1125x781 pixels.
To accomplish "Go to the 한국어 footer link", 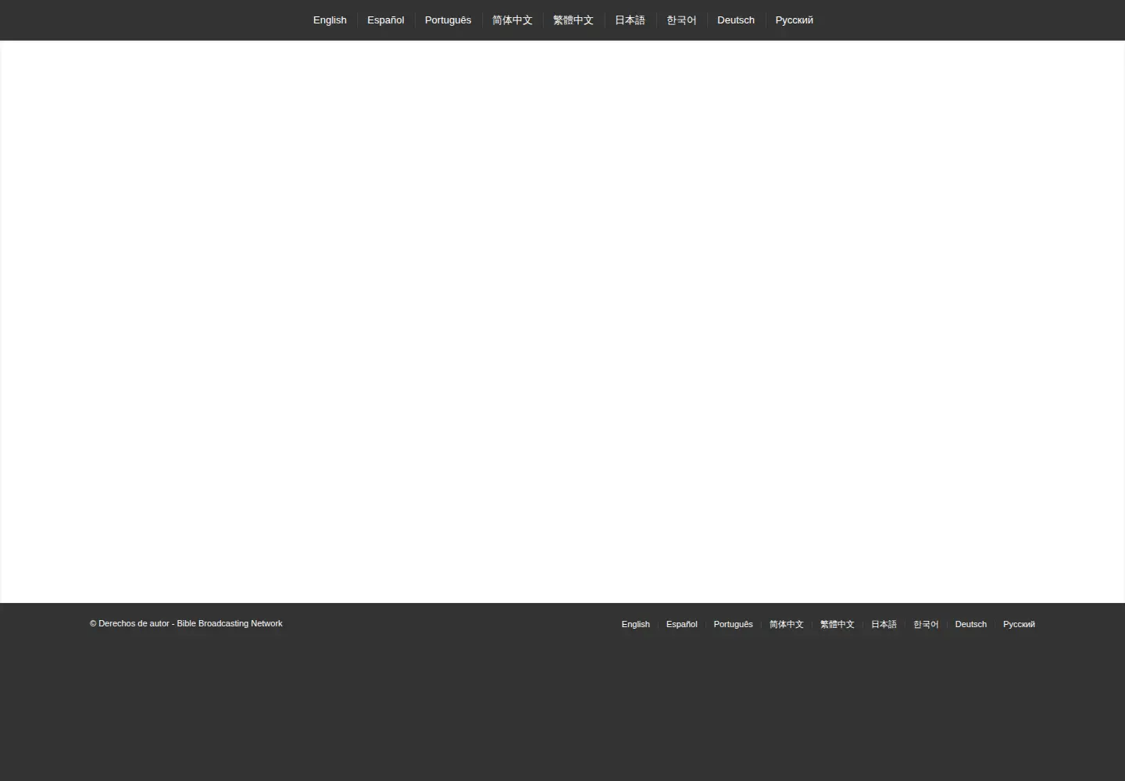I will pos(927,624).
